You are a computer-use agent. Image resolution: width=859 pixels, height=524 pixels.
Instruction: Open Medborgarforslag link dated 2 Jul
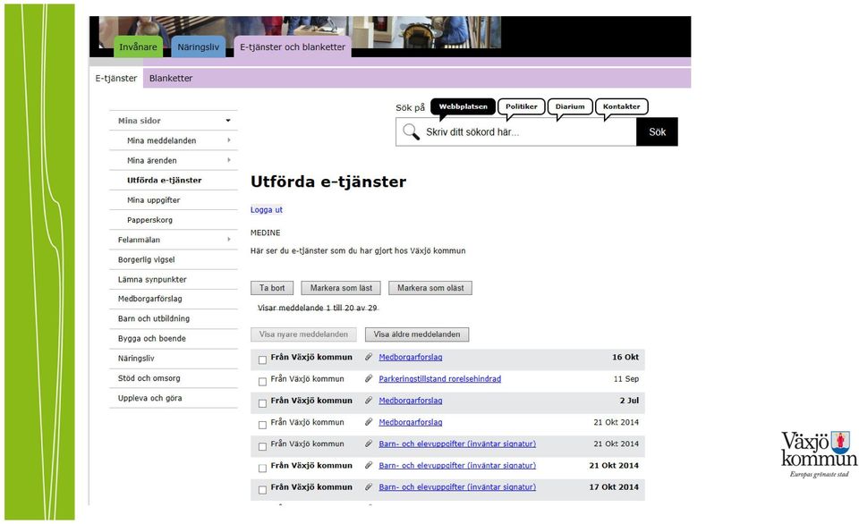(411, 401)
